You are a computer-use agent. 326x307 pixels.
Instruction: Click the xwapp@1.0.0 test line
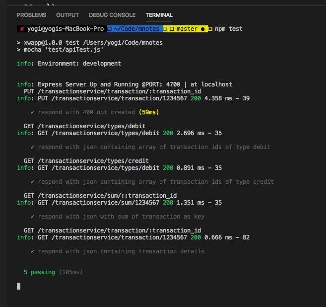click(x=90, y=43)
